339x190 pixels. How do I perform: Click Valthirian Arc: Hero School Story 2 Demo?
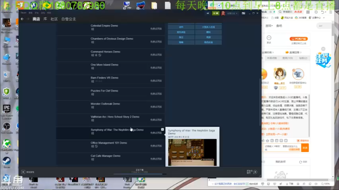[x=115, y=117]
